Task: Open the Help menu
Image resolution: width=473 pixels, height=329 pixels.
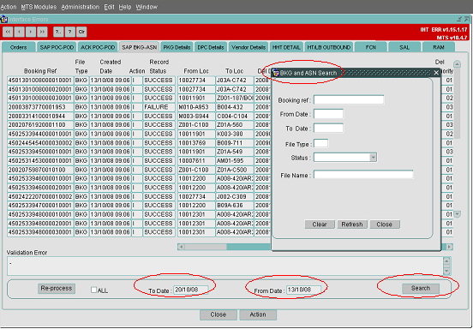Action: click(x=125, y=7)
